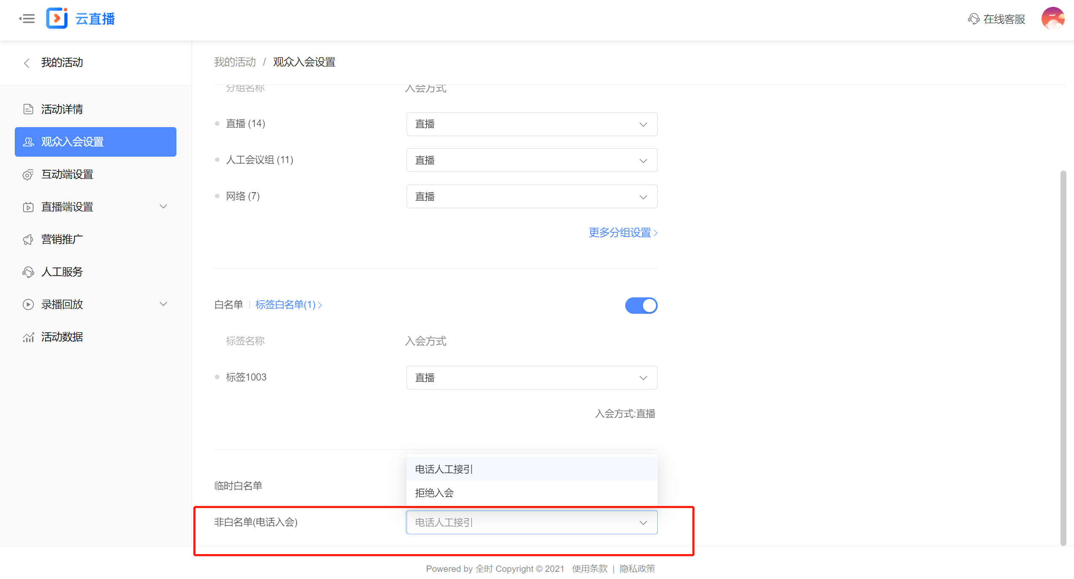
Task: Click the hamburger menu collapse icon
Action: coord(27,19)
